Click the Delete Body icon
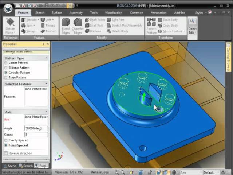 [109, 31]
